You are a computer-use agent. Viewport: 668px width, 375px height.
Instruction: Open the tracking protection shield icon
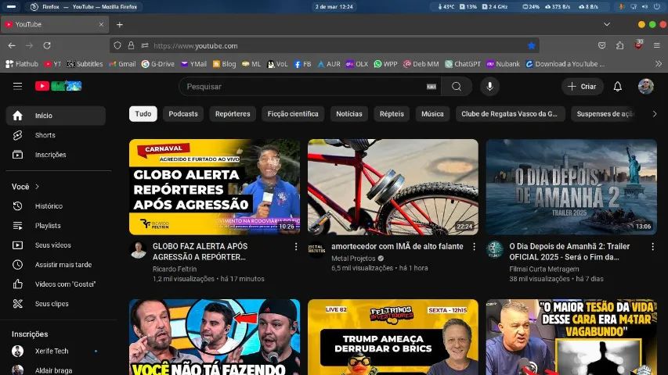pos(117,45)
